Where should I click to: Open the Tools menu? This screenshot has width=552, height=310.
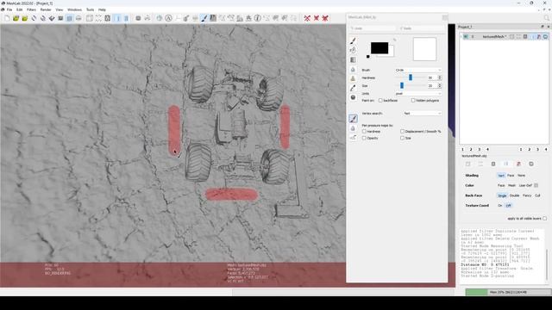click(x=90, y=9)
